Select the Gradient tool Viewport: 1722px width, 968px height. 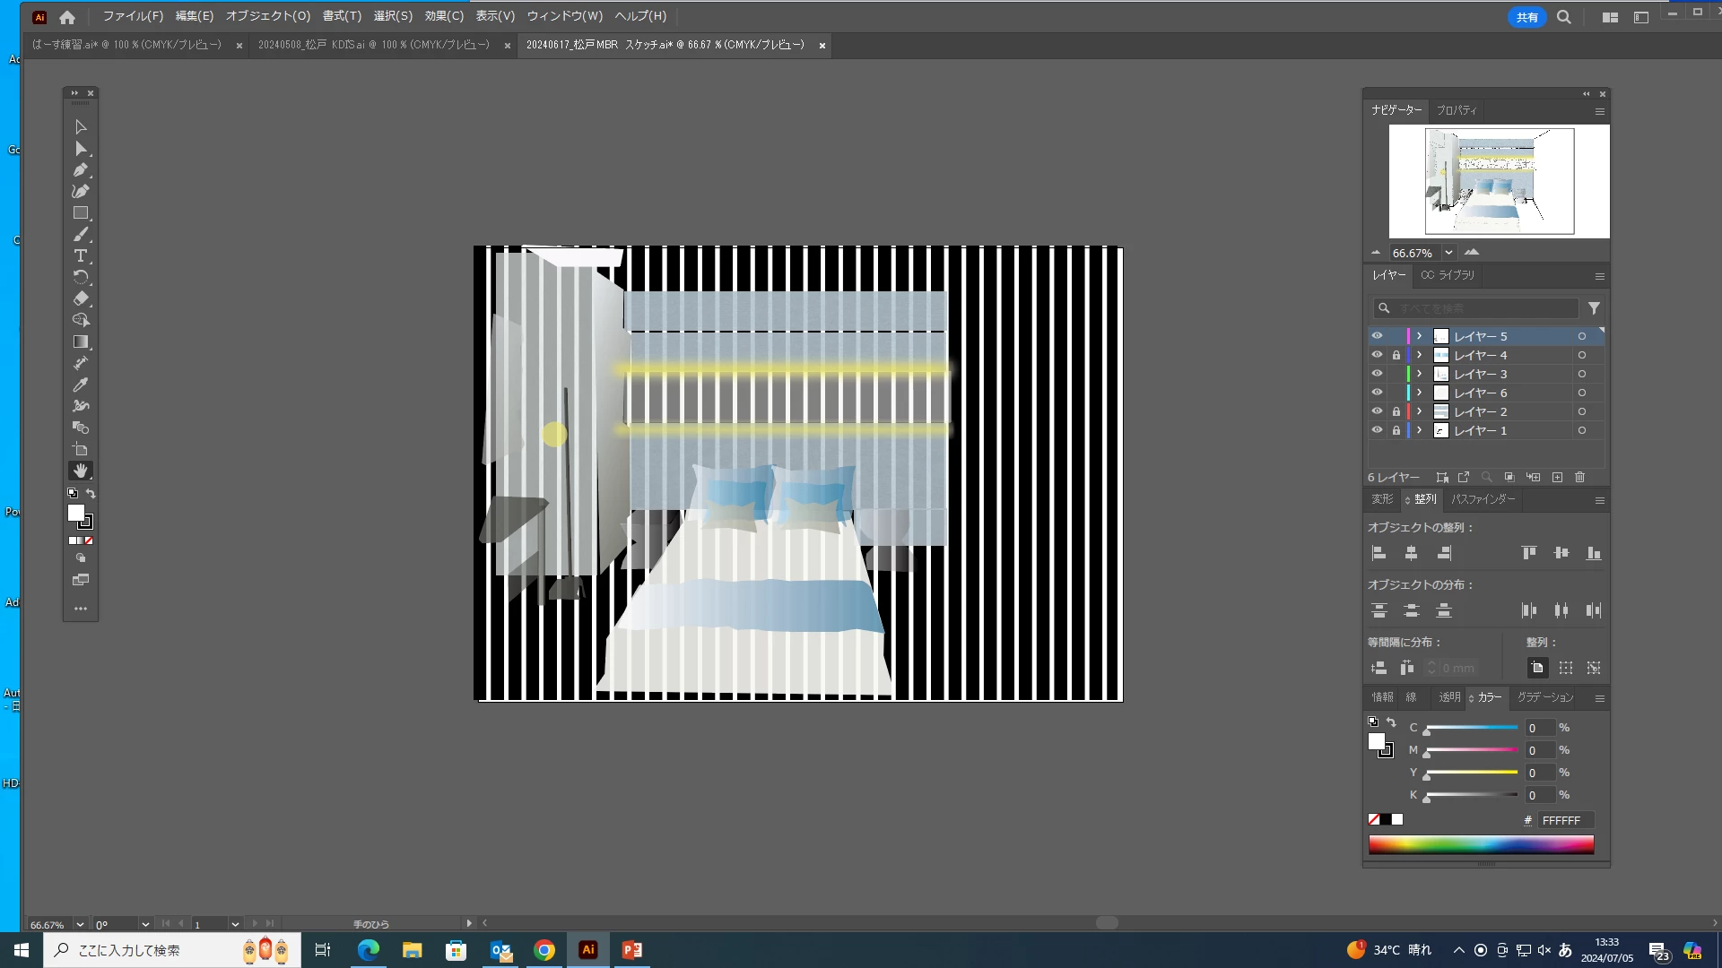(x=80, y=341)
